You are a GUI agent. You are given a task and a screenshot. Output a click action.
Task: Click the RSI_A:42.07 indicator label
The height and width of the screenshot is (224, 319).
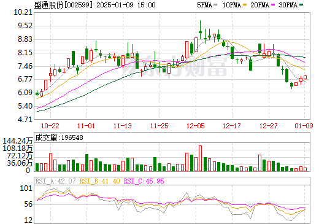[x=55, y=181]
